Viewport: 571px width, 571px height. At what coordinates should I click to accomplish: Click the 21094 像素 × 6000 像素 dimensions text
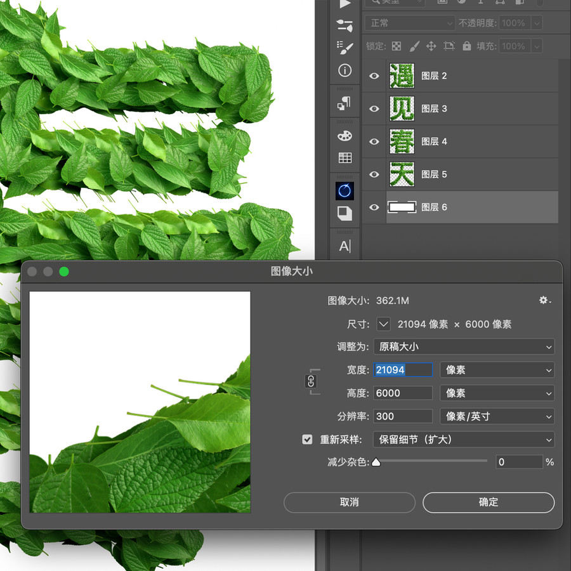tap(454, 324)
